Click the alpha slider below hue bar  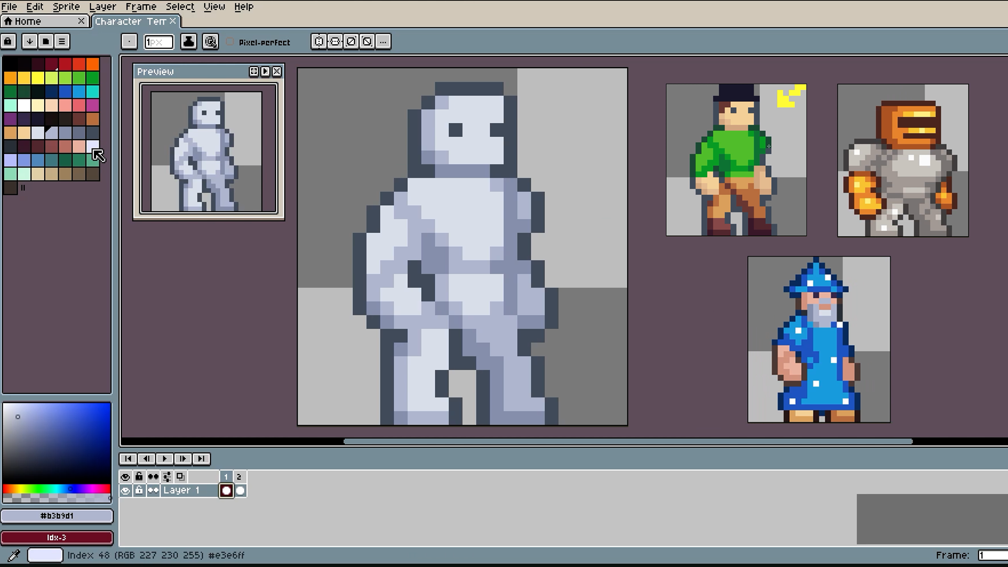tap(57, 498)
